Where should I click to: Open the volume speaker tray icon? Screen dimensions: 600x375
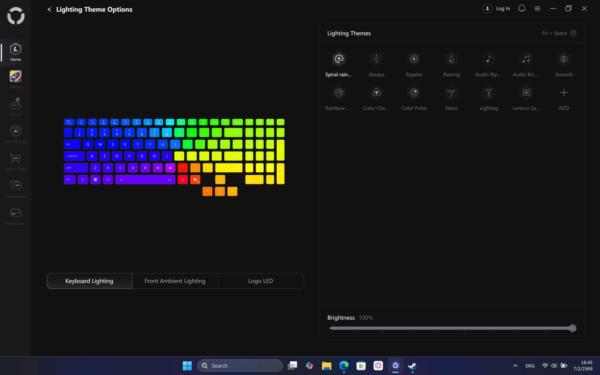point(554,366)
